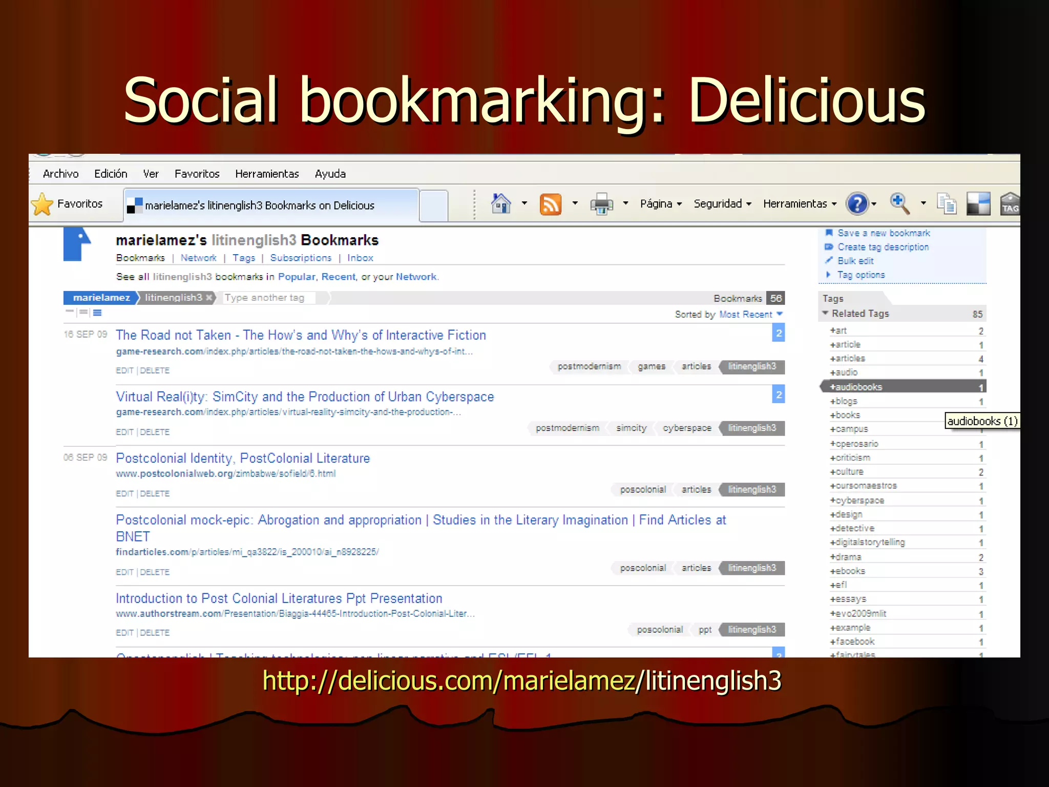Click the Popular link

(297, 277)
